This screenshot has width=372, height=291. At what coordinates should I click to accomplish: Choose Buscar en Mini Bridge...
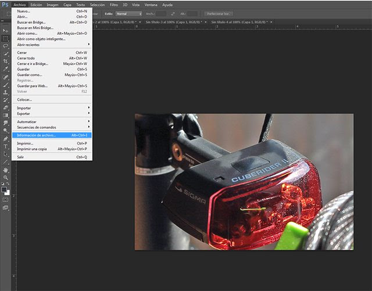(52, 28)
